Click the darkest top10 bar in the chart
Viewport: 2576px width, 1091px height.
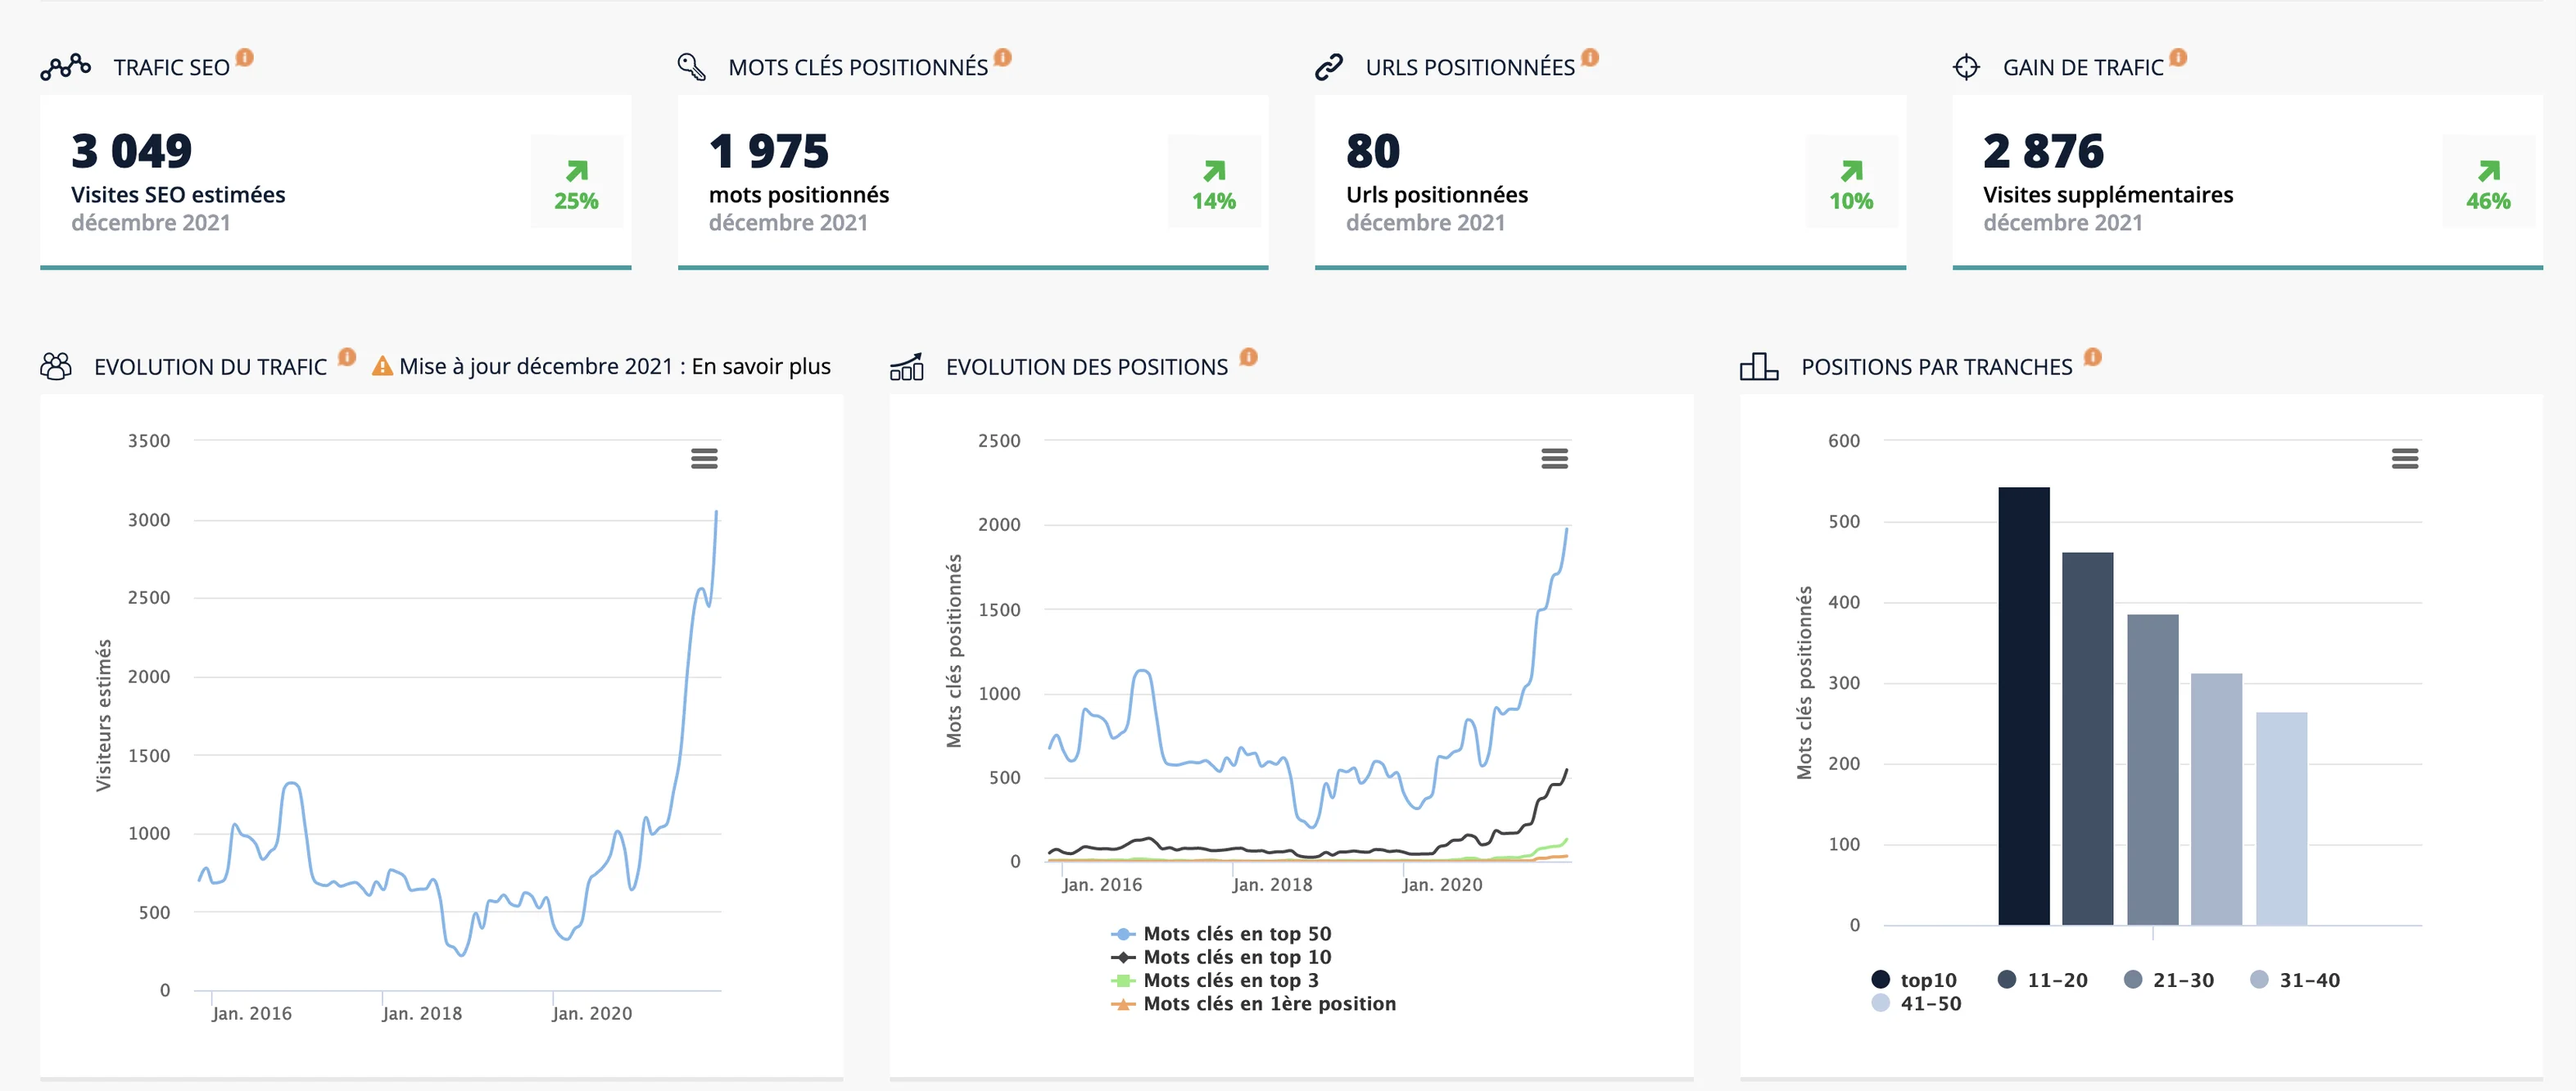[2023, 706]
